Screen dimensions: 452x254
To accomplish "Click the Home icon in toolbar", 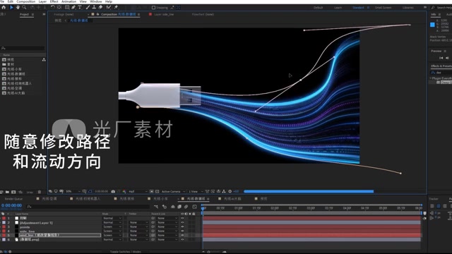I will tap(4, 7).
